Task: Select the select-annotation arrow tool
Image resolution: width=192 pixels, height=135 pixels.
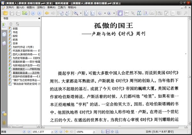Action: coord(133,13)
